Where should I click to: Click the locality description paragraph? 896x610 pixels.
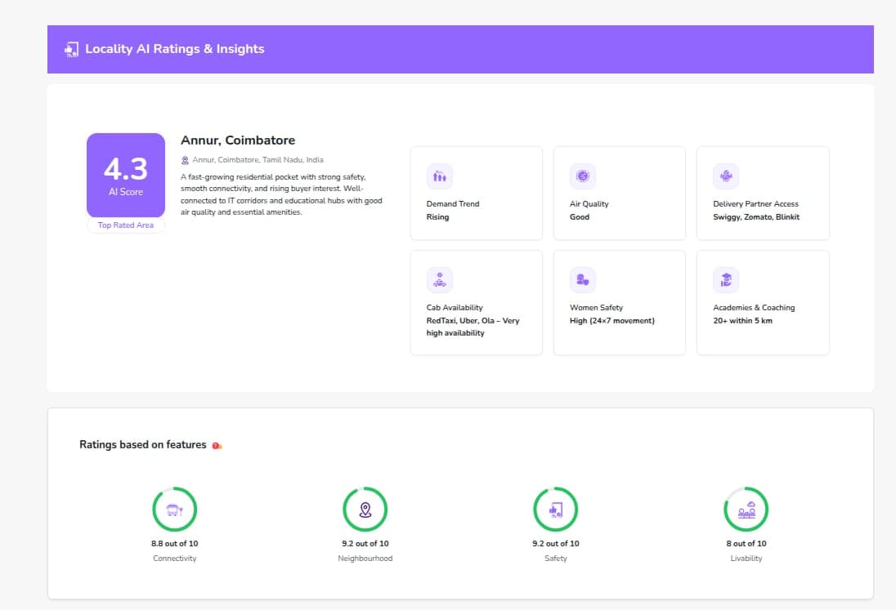tap(281, 194)
